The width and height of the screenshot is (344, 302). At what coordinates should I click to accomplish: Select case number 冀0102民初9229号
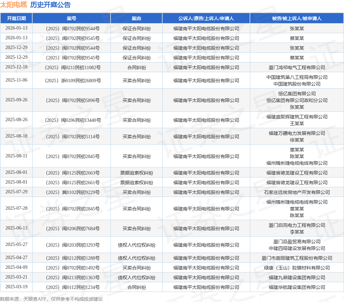coord(73,192)
